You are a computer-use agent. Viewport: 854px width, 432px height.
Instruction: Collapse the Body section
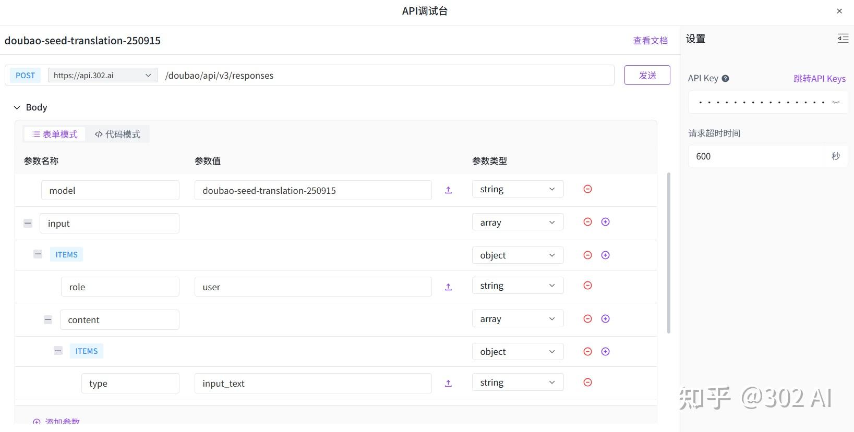tap(17, 107)
